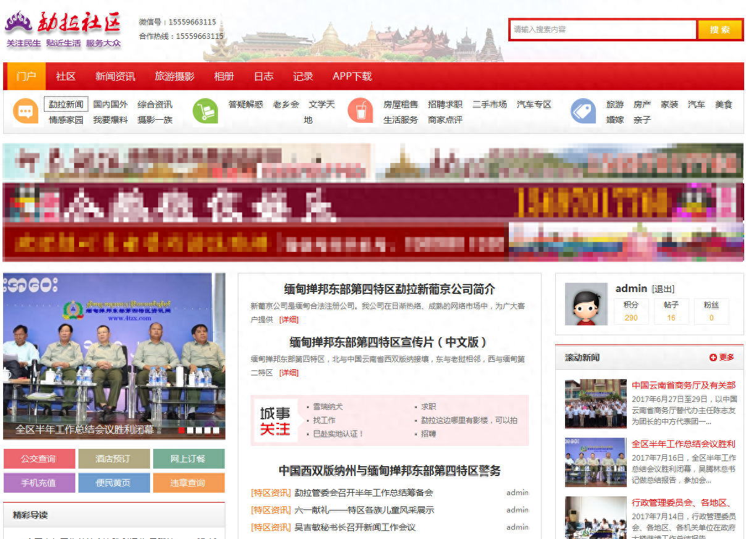746x539 pixels.
Task: Switch to the last slideshow indicator dot
Action: coord(217,430)
